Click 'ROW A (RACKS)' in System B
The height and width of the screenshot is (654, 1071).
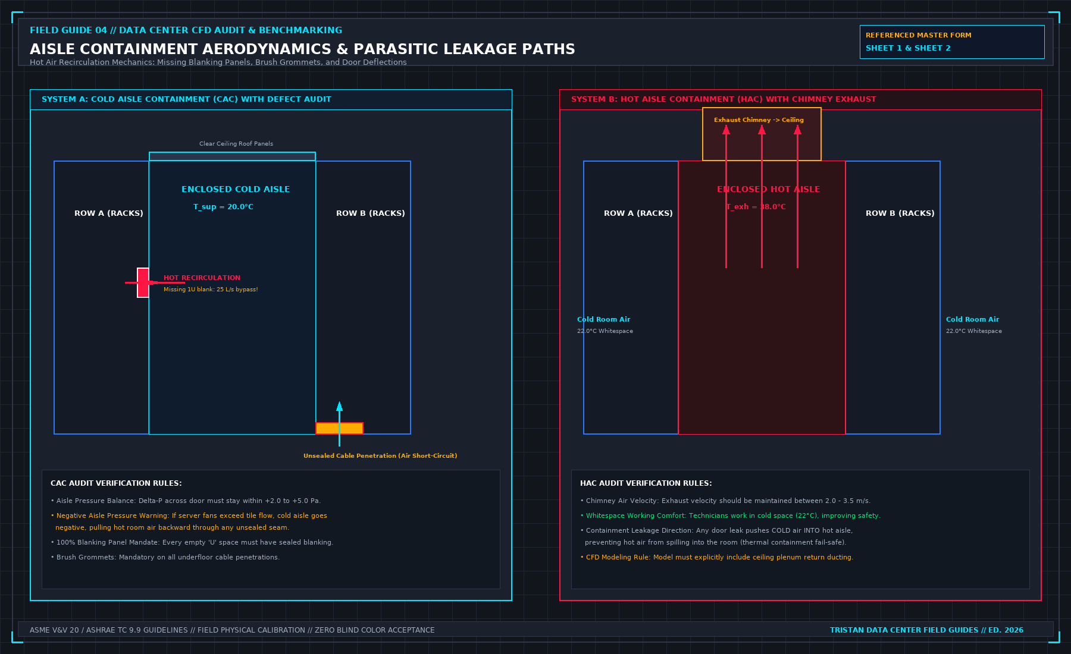click(x=638, y=213)
